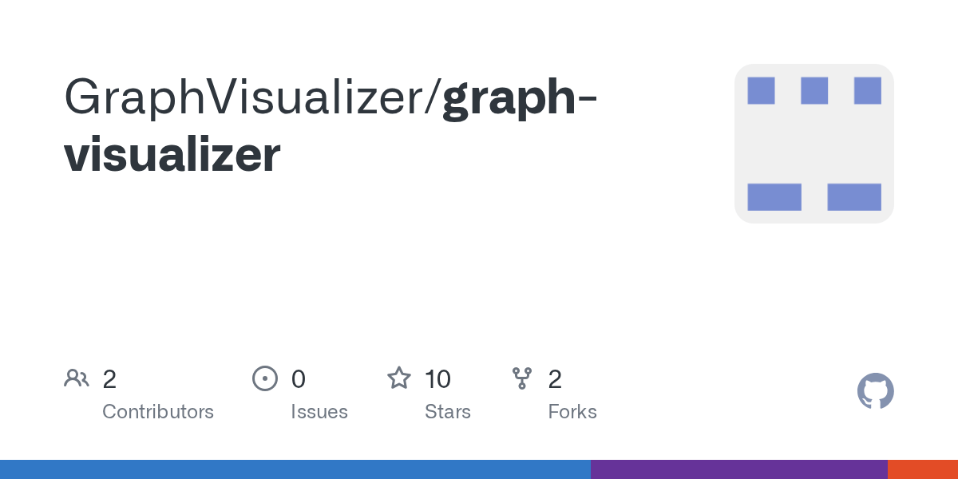The image size is (958, 479).
Task: Click the Forks branch icon
Action: (x=522, y=378)
